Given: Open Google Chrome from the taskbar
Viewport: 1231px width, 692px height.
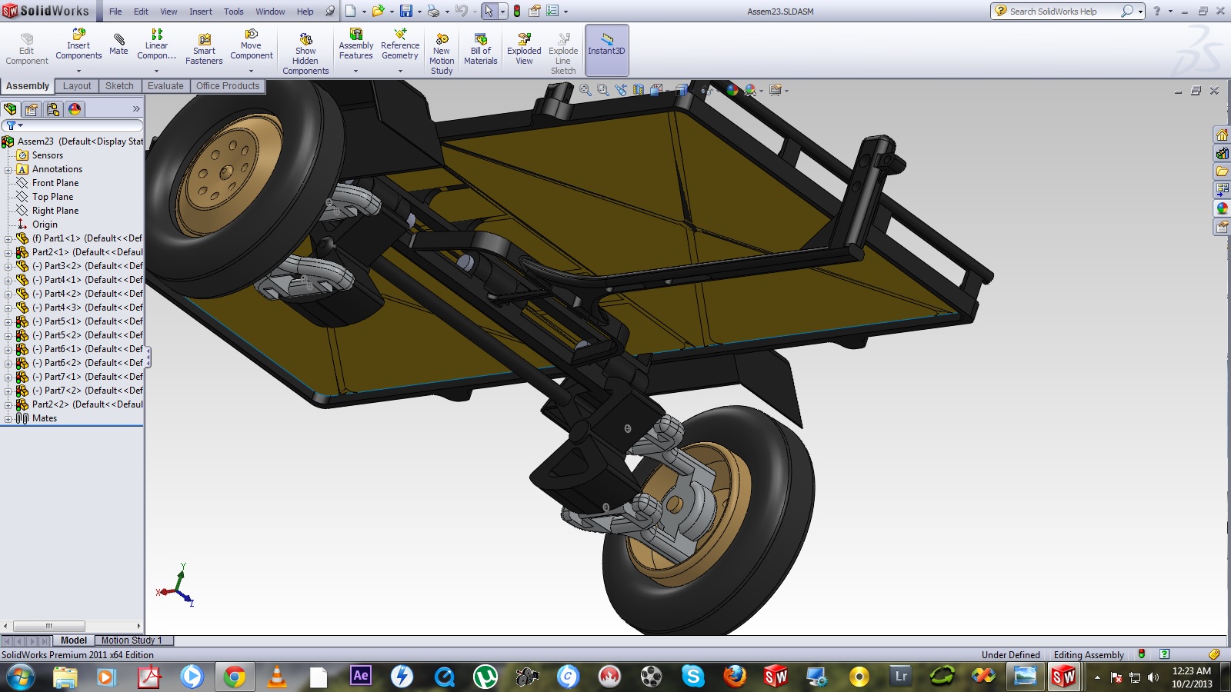Looking at the screenshot, I should [234, 677].
